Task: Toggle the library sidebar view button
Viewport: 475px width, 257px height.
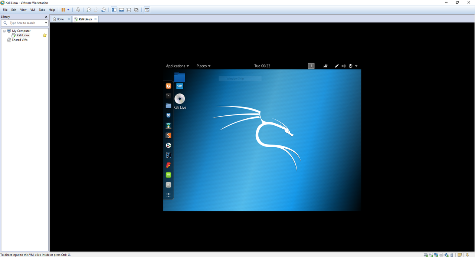Action: (114, 10)
